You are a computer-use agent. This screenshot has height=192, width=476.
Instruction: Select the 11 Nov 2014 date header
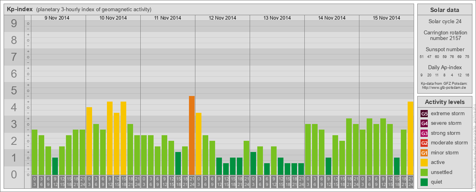[168, 18]
